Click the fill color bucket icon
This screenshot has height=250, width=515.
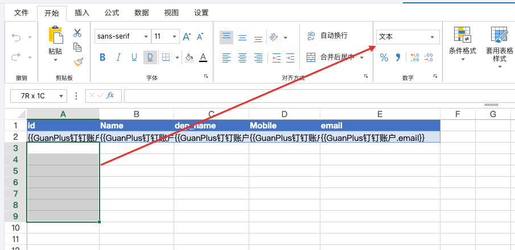(x=189, y=58)
